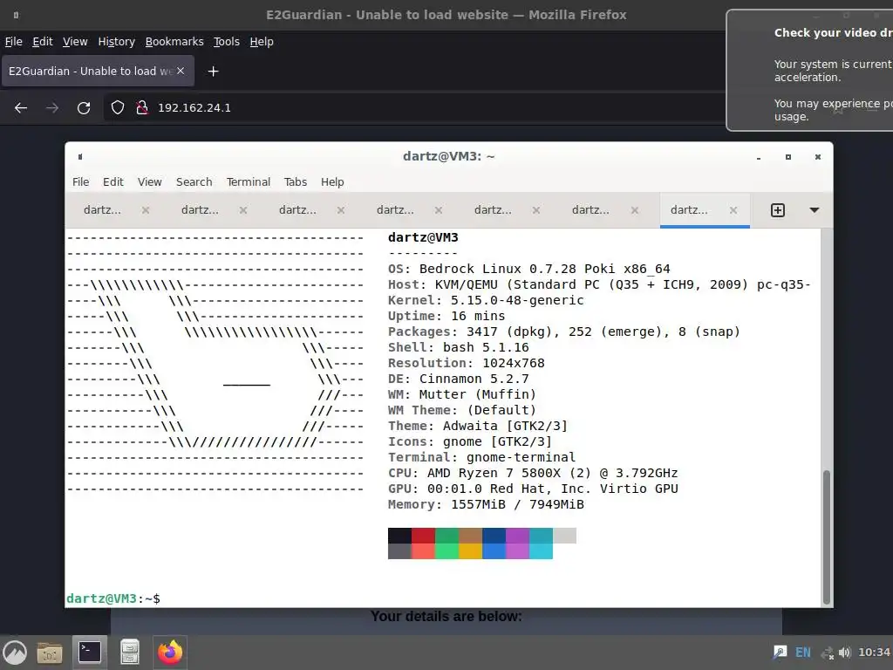
Task: Click the 'Uptime: 16 mins' line
Action: [x=446, y=316]
